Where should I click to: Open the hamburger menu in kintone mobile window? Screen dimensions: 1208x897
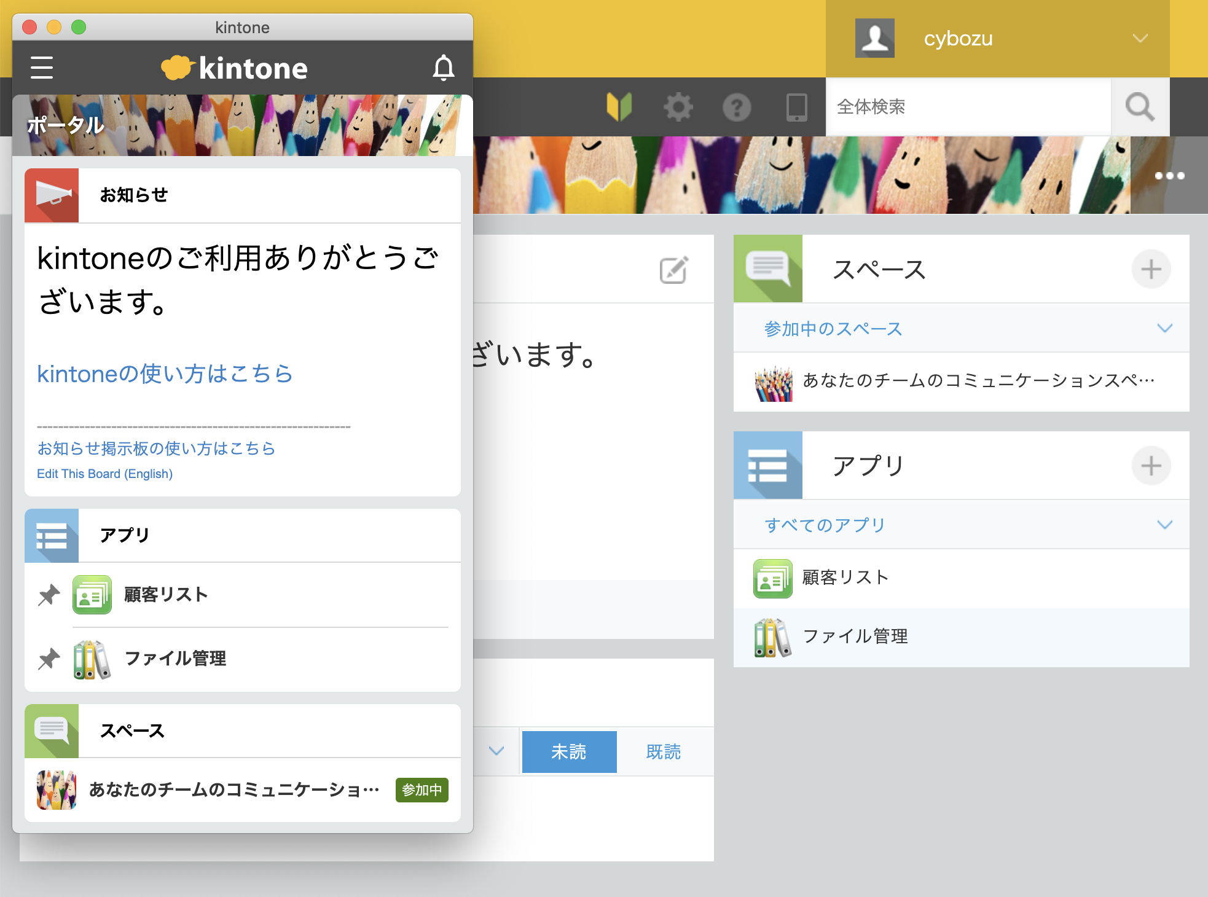click(42, 68)
